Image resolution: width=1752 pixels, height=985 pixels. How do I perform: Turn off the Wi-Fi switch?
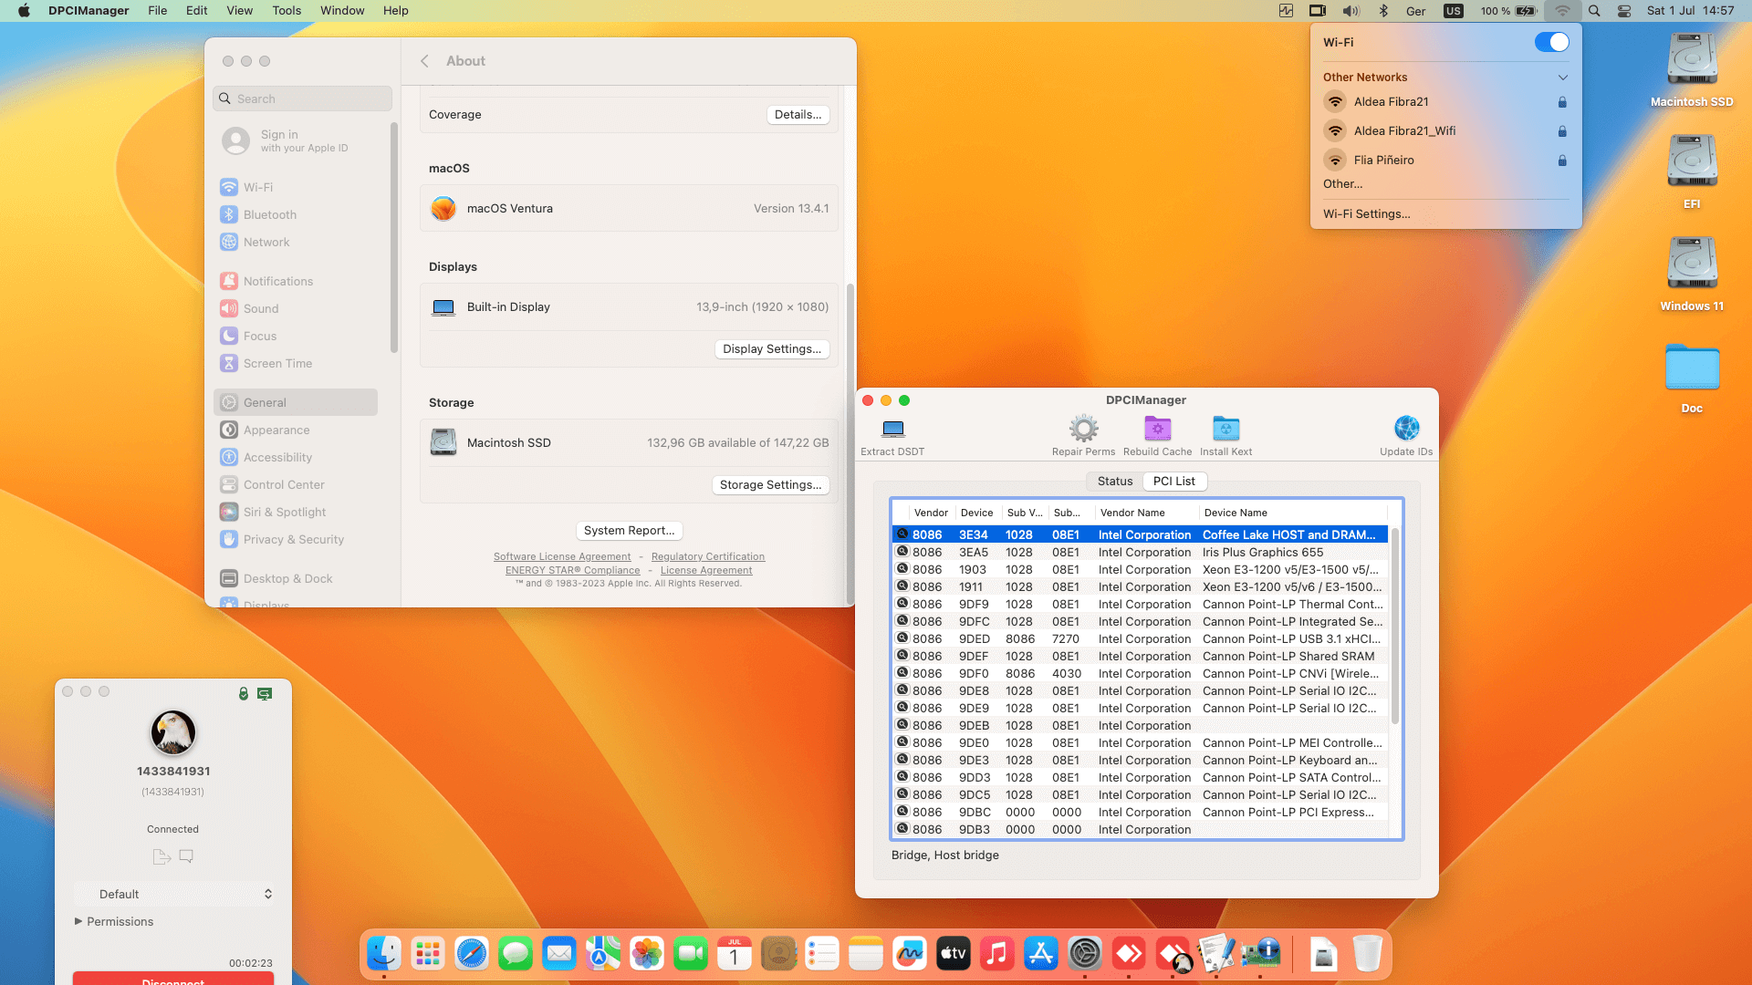[1551, 42]
